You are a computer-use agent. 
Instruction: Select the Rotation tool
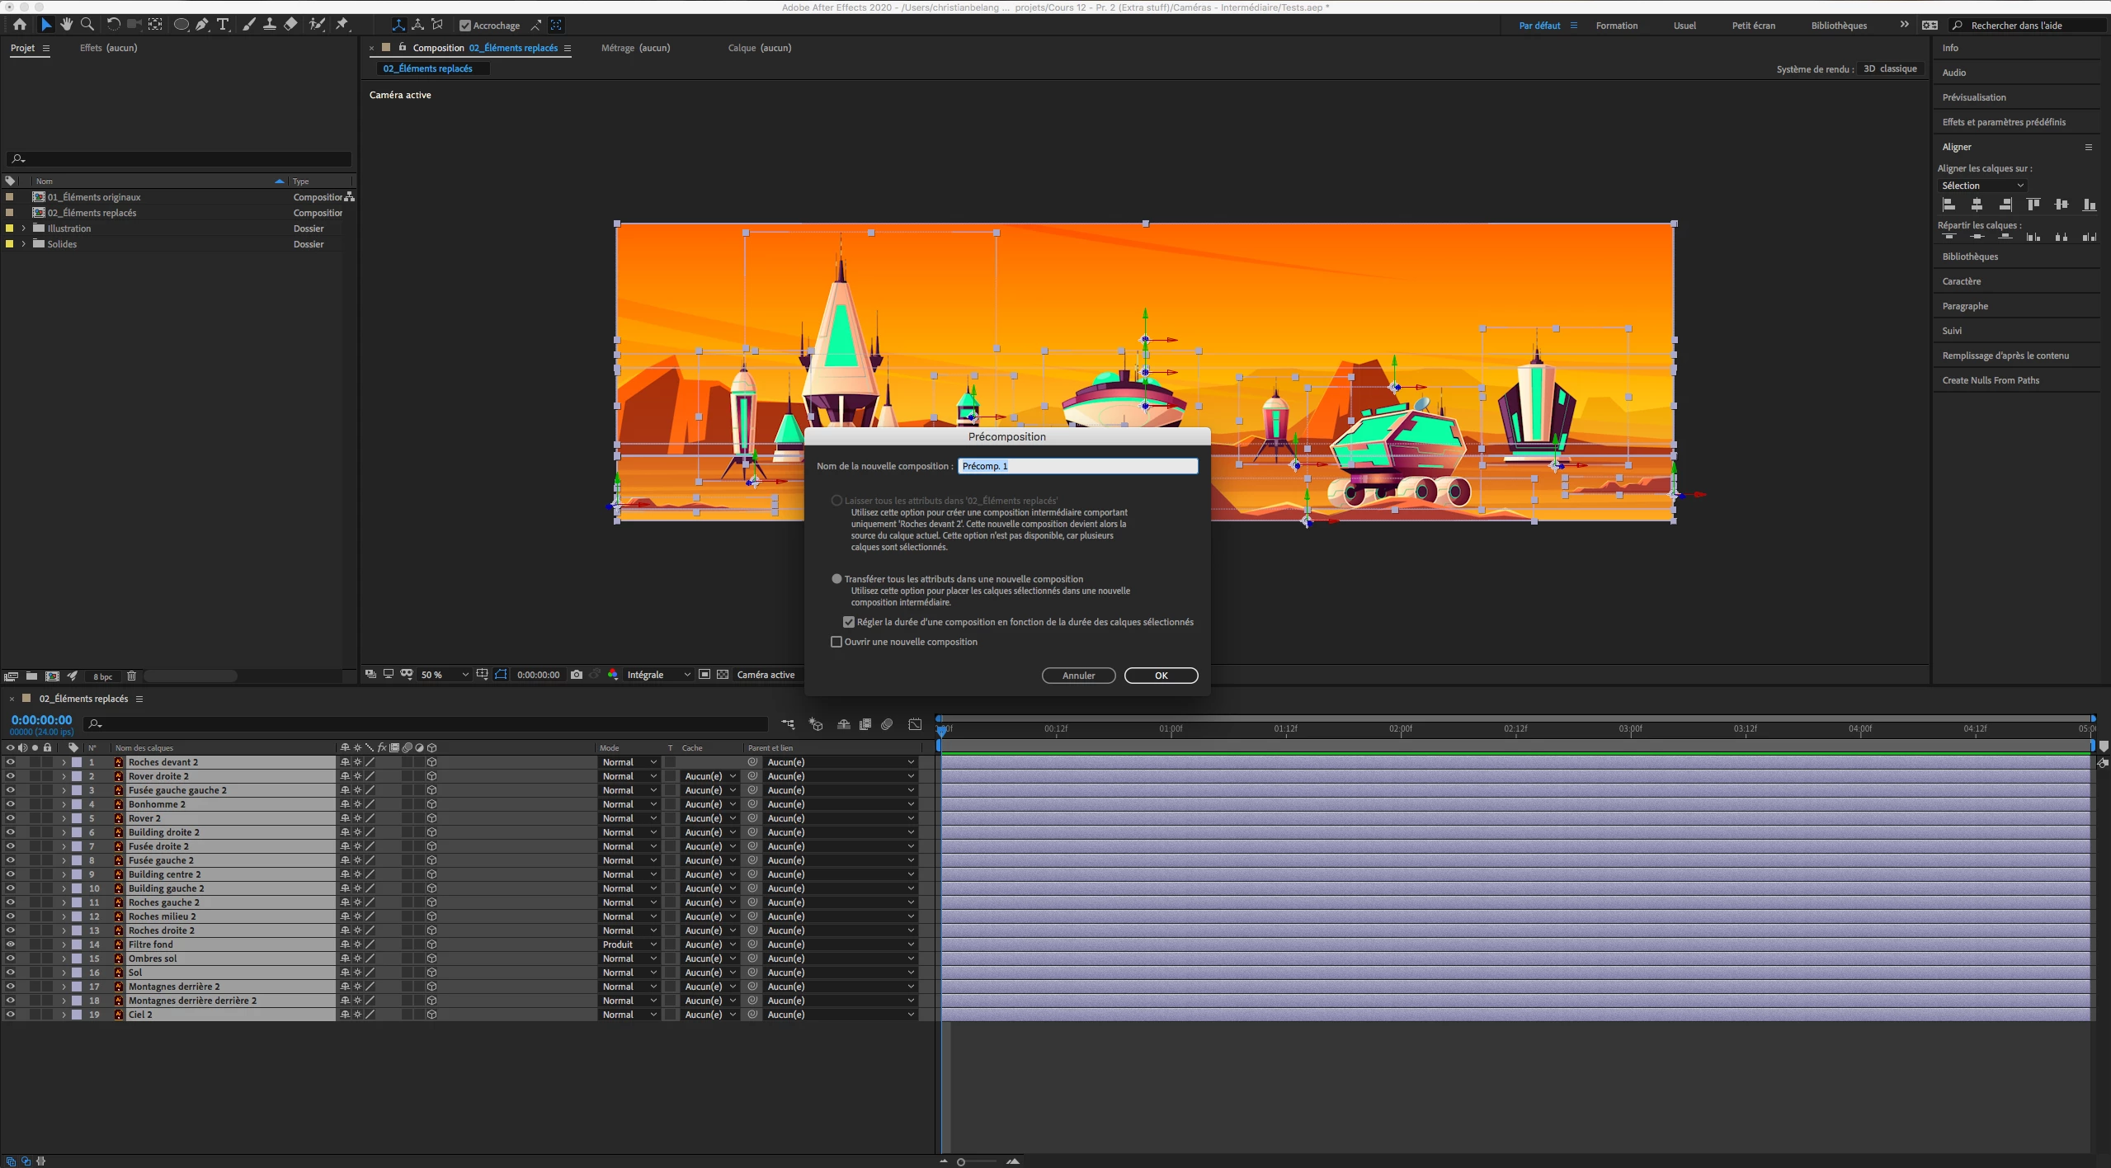pos(113,25)
